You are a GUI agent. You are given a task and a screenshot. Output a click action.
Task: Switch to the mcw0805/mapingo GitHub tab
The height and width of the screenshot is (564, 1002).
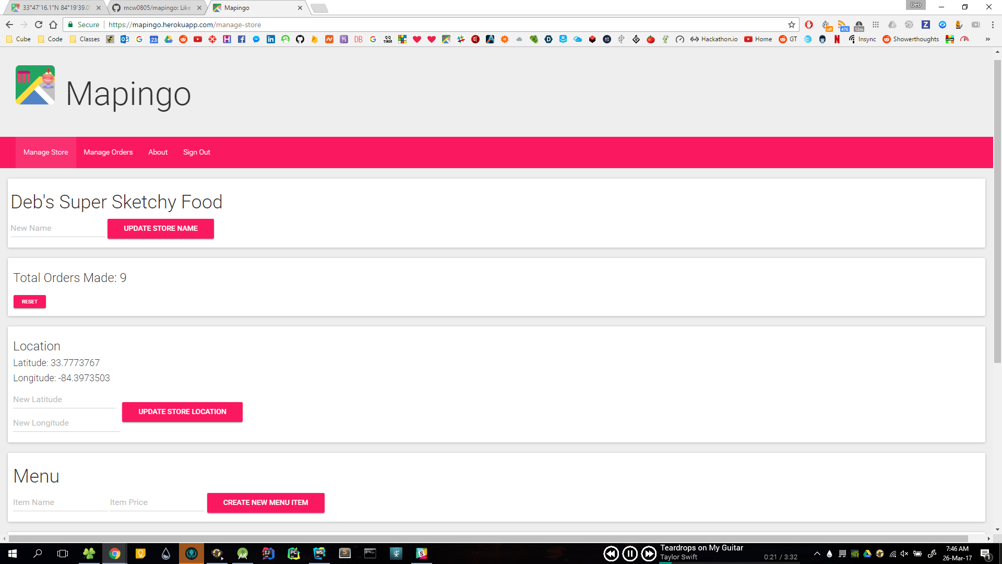(157, 8)
